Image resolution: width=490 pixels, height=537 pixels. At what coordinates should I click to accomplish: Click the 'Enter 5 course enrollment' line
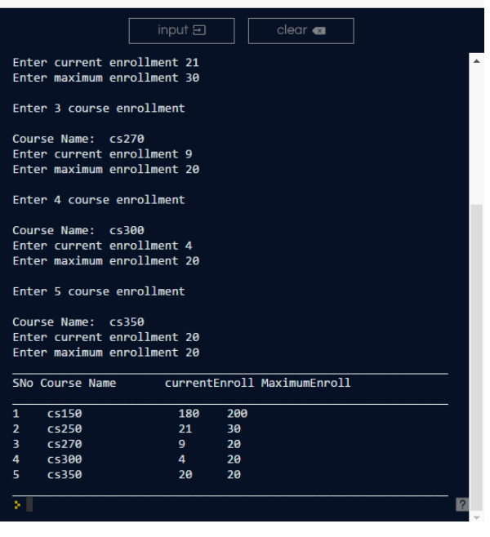[99, 291]
